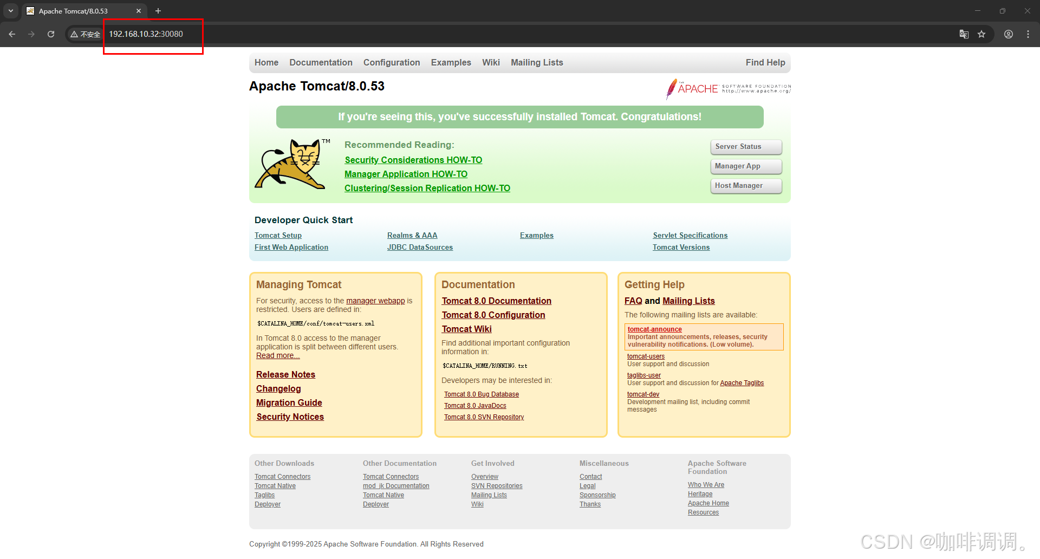Open the taglibs-user mailing list link
This screenshot has width=1040, height=559.
pos(644,375)
